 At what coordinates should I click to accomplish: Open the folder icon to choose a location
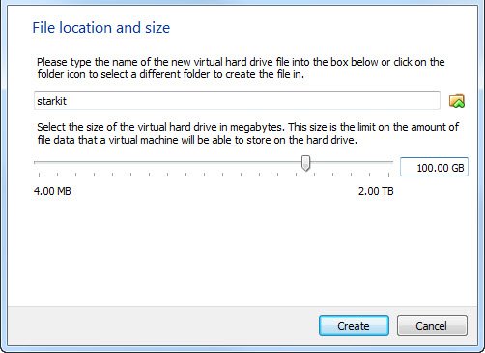click(x=457, y=100)
